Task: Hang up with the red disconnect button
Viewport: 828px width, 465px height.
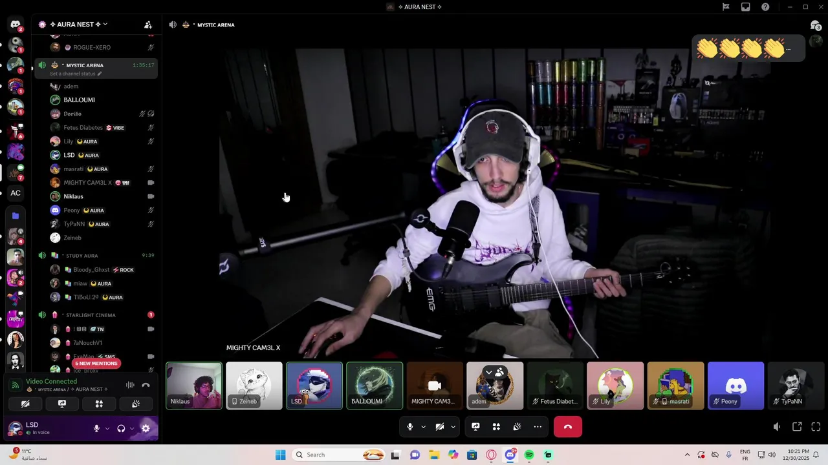Action: (x=568, y=427)
